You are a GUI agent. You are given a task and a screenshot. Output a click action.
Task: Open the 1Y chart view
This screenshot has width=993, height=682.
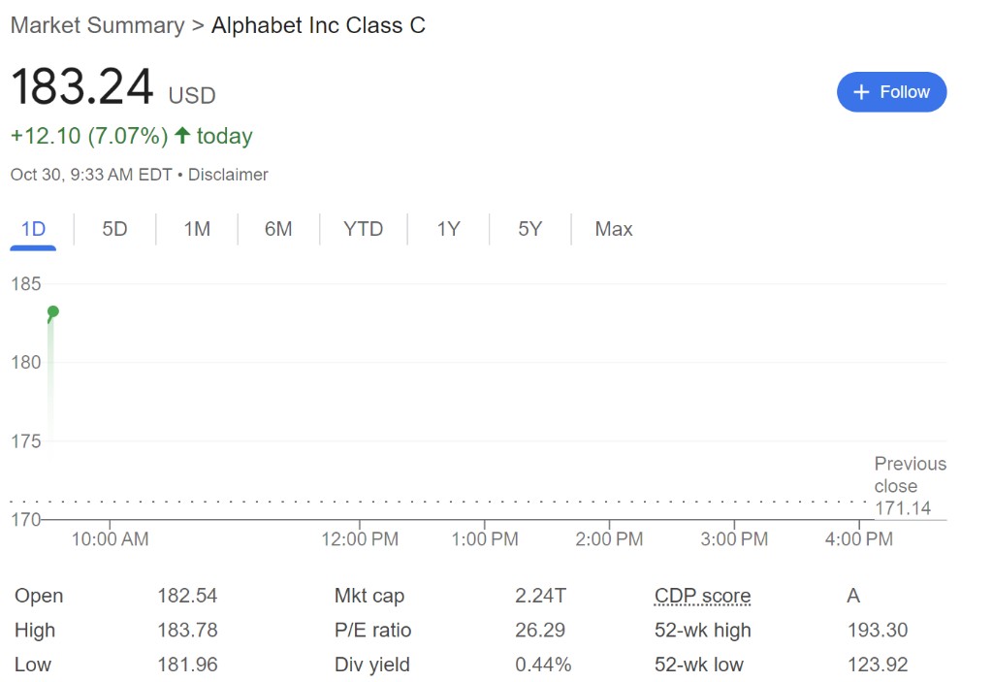click(x=448, y=230)
